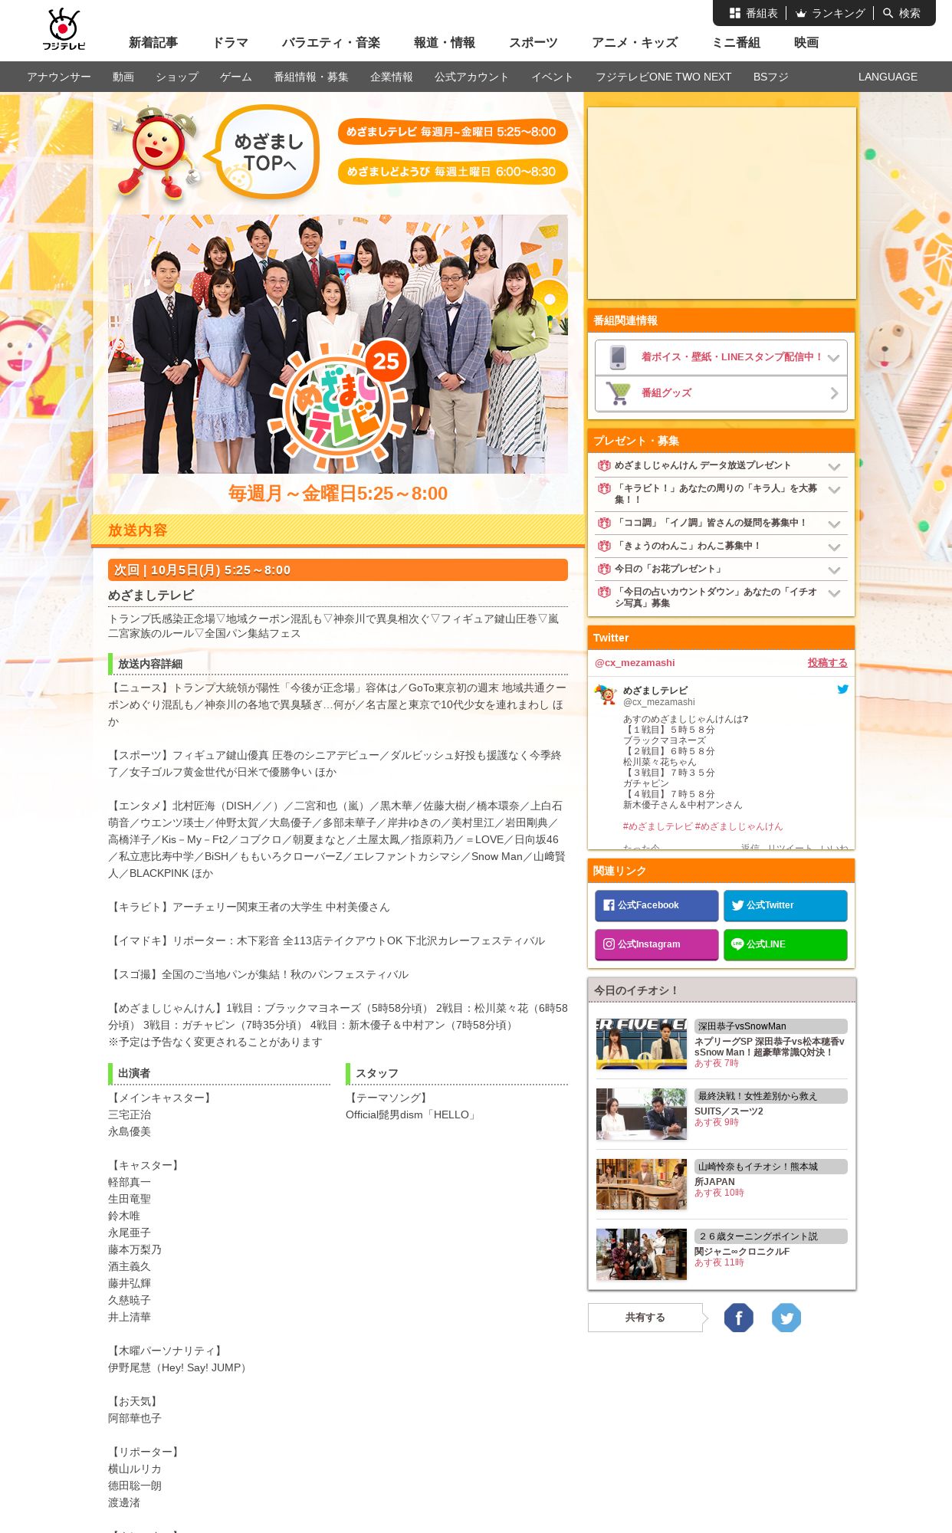Screen dimensions: 952x1533
Task: Open 番組グッズ arrow link
Action: point(834,393)
